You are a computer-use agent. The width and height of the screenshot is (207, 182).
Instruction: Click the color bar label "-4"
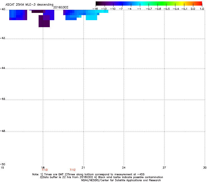click(130, 9)
